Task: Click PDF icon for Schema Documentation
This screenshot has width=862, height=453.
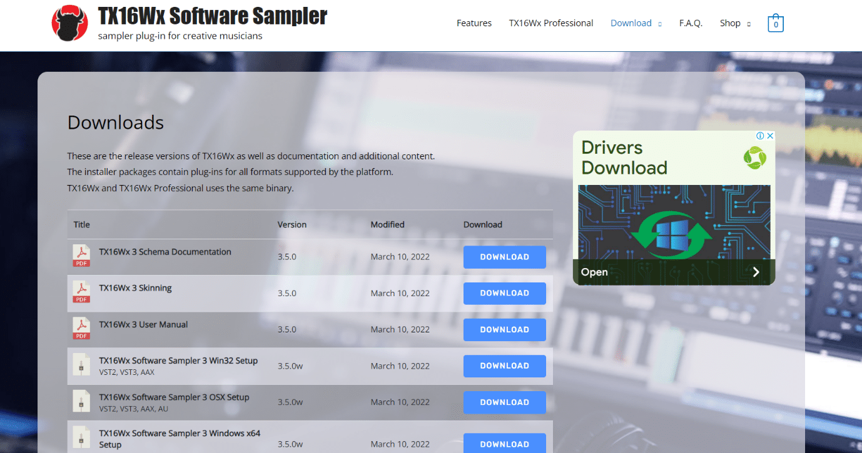Action: [81, 257]
